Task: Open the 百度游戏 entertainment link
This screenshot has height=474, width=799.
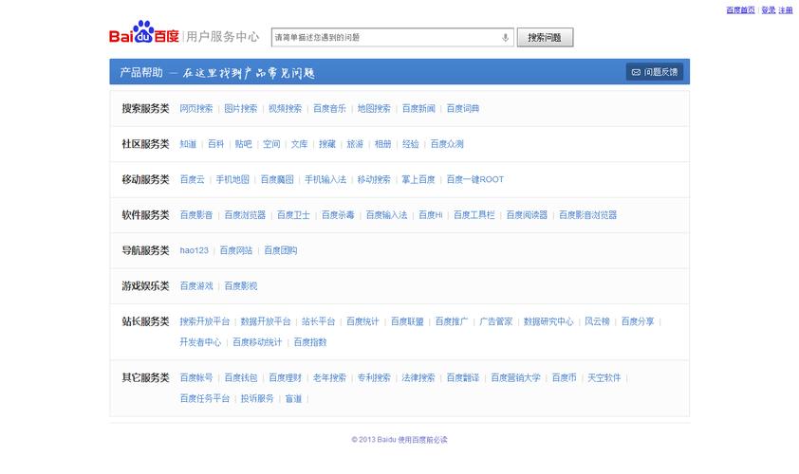Action: [196, 285]
